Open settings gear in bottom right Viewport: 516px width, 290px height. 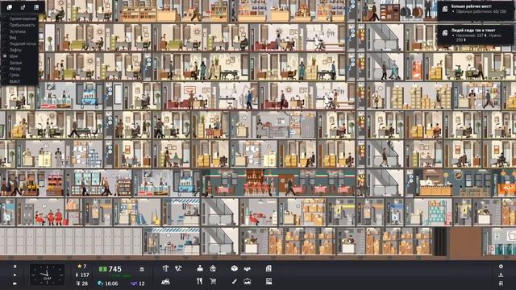point(501,267)
